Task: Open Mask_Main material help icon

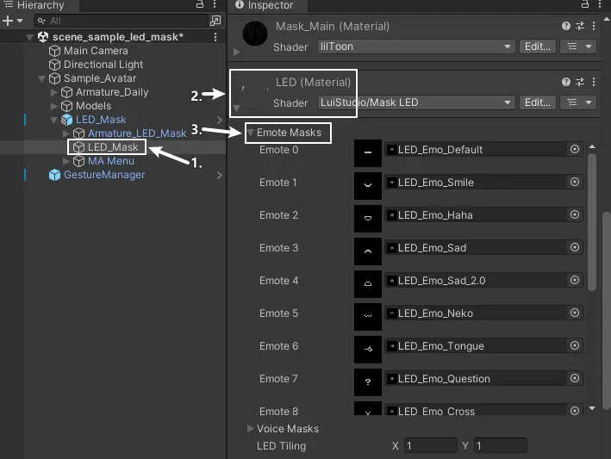Action: coord(566,26)
